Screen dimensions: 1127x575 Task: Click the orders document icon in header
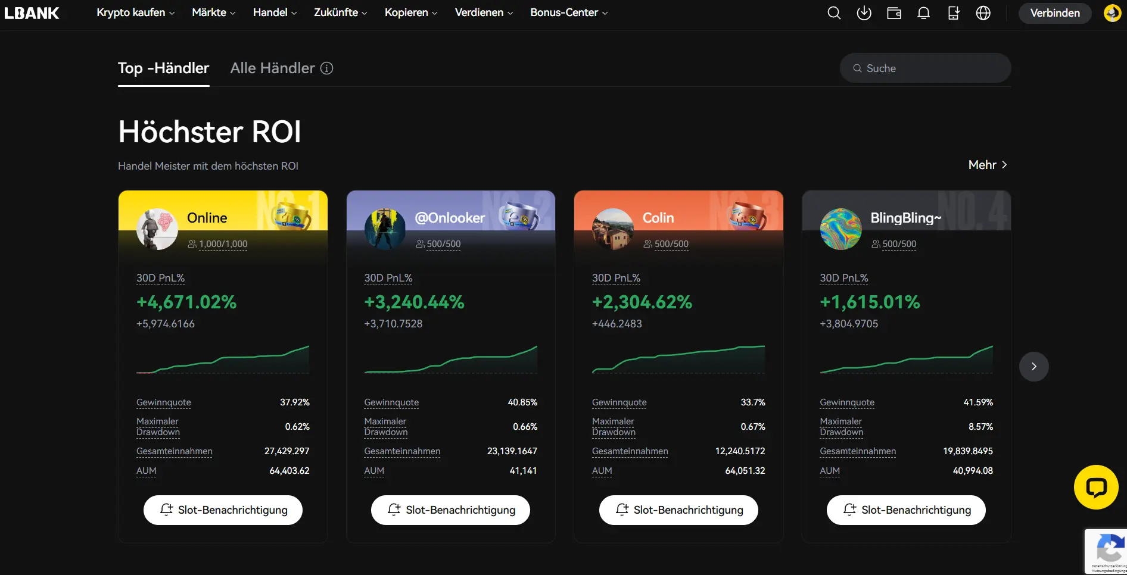[954, 13]
